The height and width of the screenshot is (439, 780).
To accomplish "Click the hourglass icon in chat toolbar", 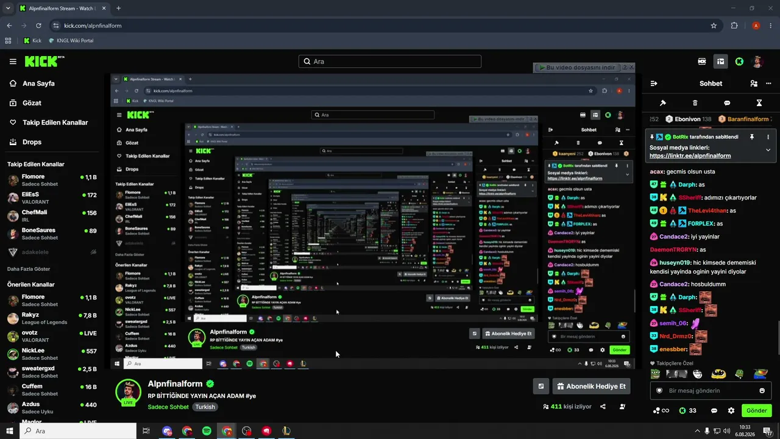I will coord(759,103).
